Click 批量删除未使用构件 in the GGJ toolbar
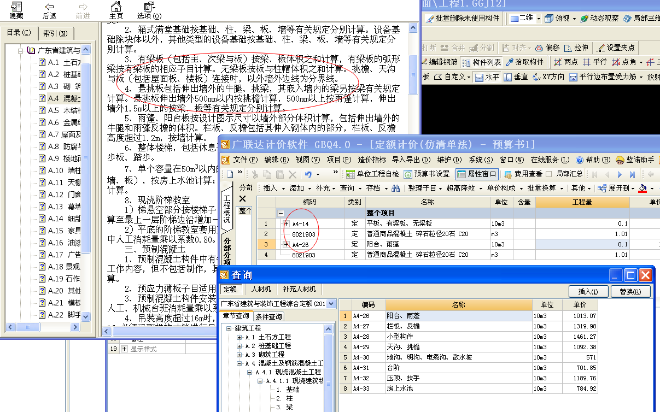Viewport: 660px width, 412px height. point(464,18)
